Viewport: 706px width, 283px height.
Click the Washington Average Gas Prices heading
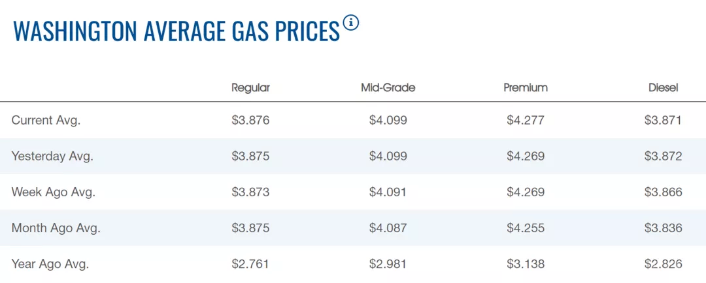pyautogui.click(x=176, y=31)
